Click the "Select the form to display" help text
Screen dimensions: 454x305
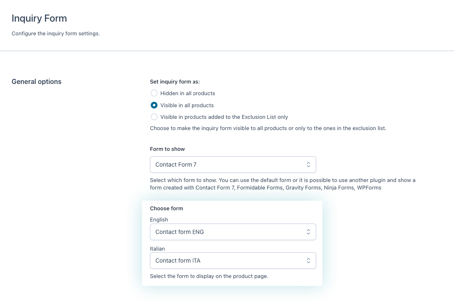tap(209, 276)
